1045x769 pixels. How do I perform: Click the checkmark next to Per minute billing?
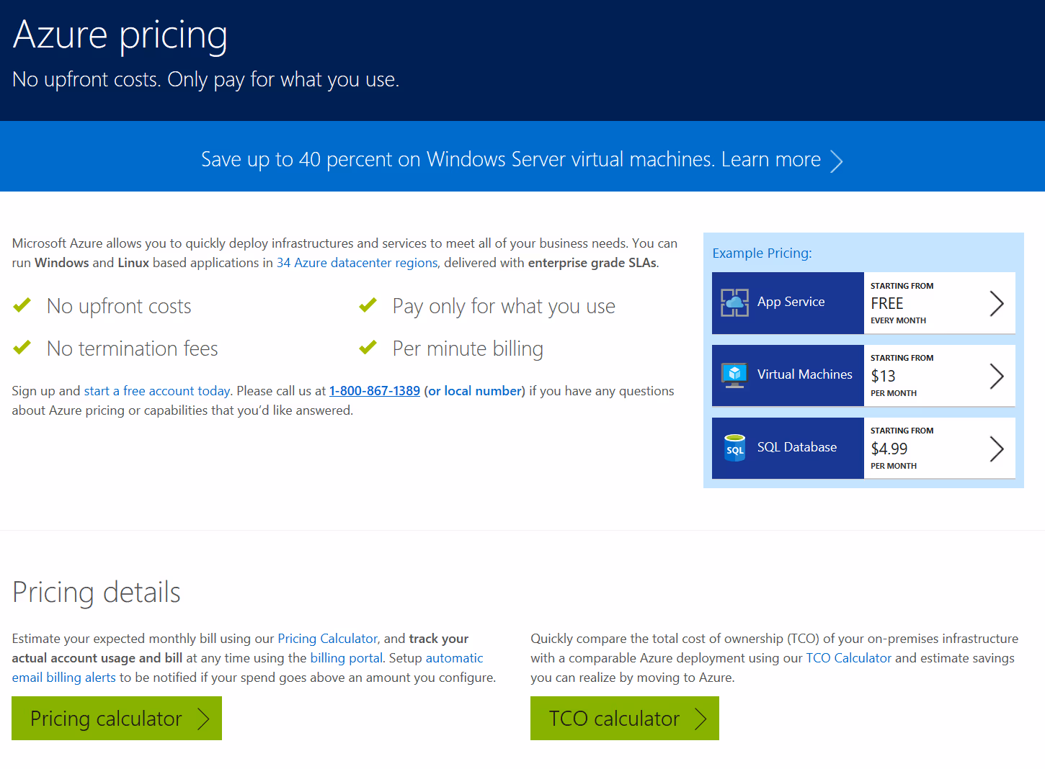(368, 348)
